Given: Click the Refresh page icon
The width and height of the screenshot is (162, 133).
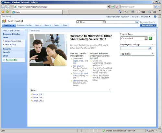Looking at the screenshot, I should click(113, 7).
